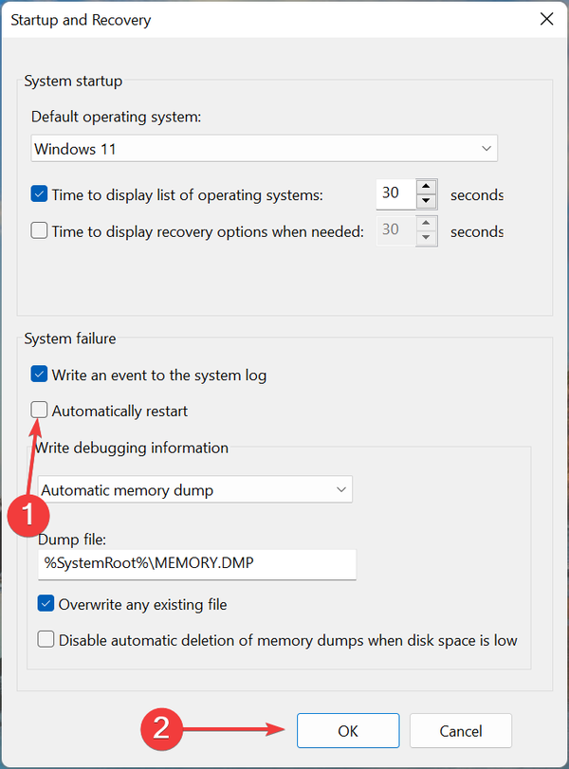The width and height of the screenshot is (569, 769).
Task: Click the red step 2 marker
Action: [x=161, y=729]
